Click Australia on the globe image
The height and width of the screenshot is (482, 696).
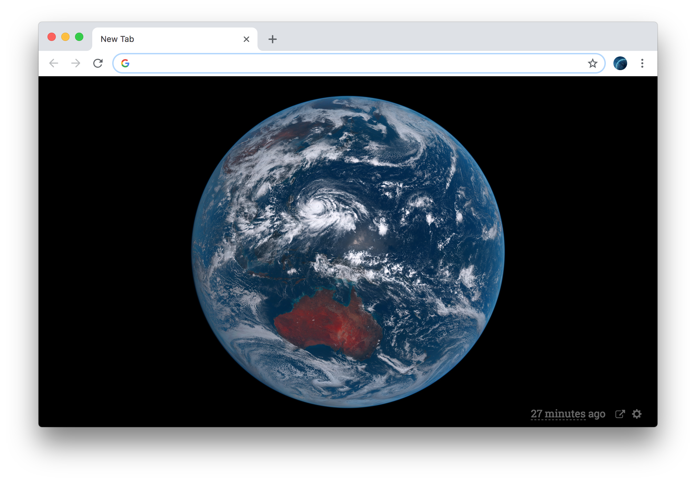pyautogui.click(x=329, y=323)
